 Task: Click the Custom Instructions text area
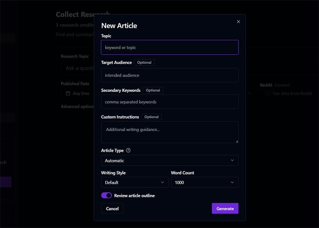(x=170, y=132)
